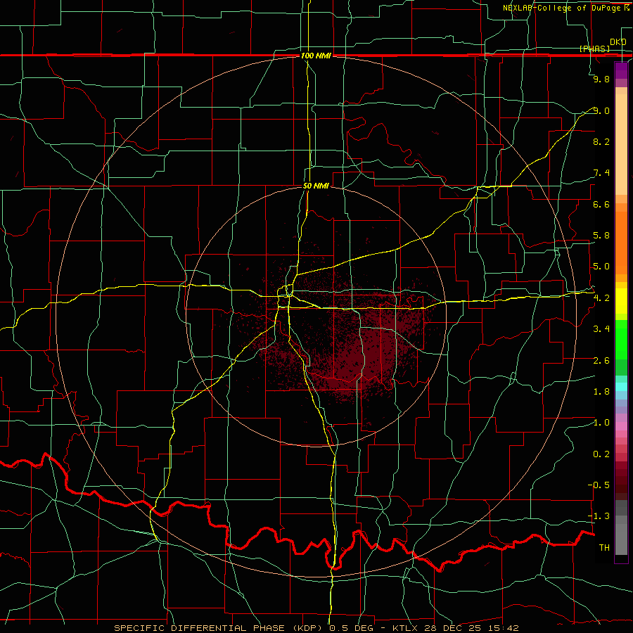Image resolution: width=633 pixels, height=633 pixels.
Task: Pick the orange band of the color bar
Action: point(621,243)
